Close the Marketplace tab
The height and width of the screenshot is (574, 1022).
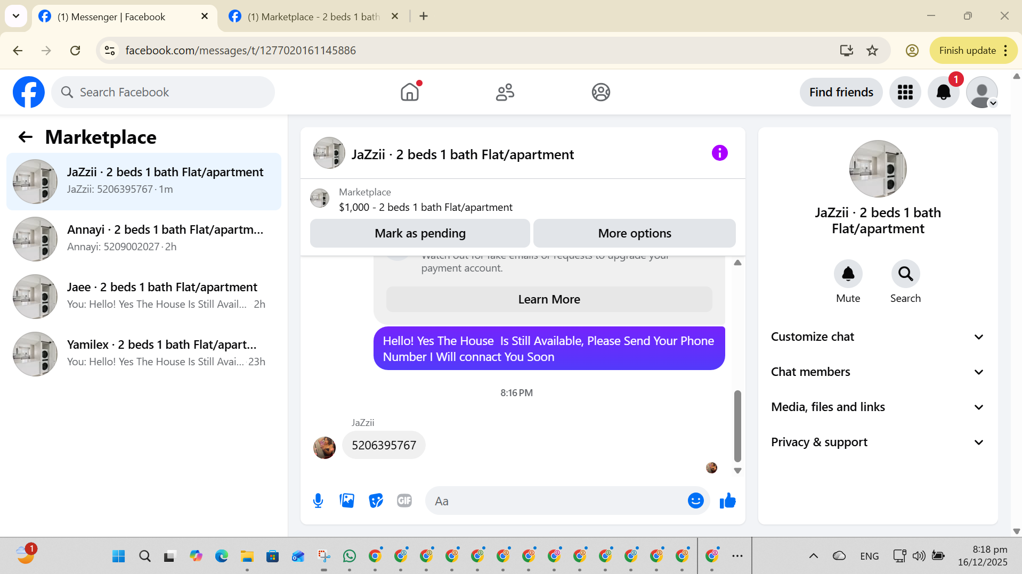click(395, 17)
